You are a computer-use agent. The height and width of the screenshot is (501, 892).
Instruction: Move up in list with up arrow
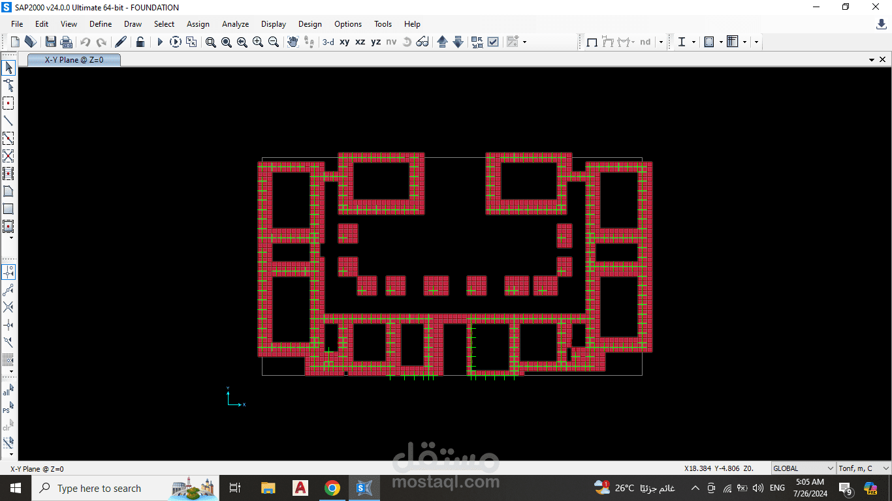[x=442, y=42]
